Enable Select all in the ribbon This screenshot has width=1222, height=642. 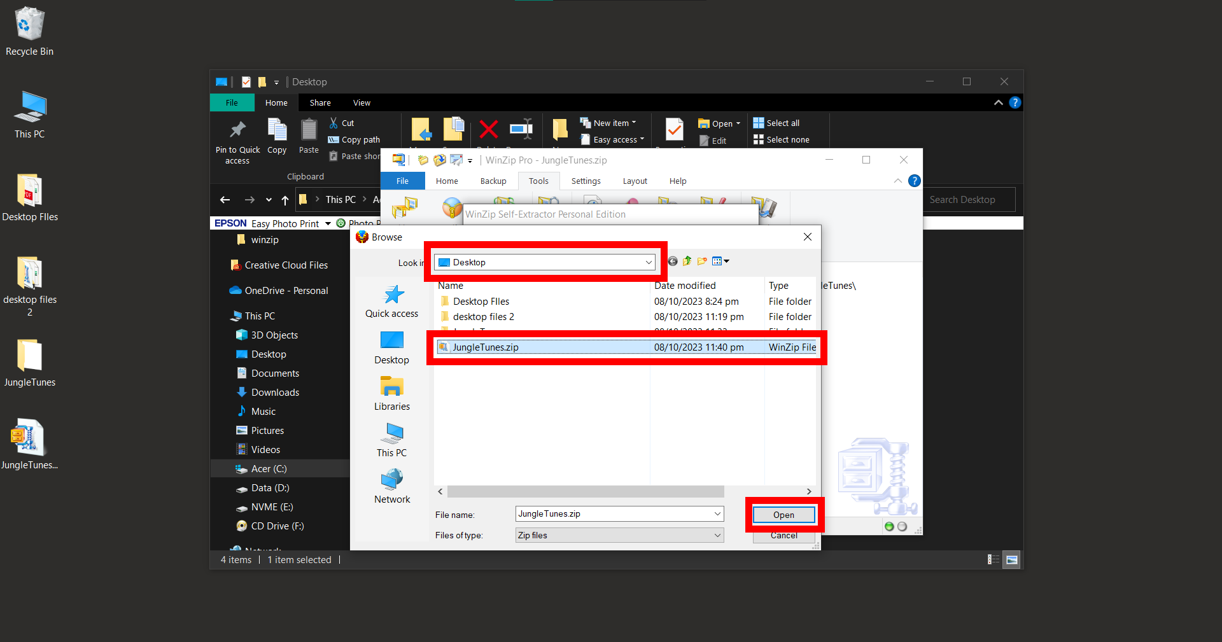[x=776, y=122]
